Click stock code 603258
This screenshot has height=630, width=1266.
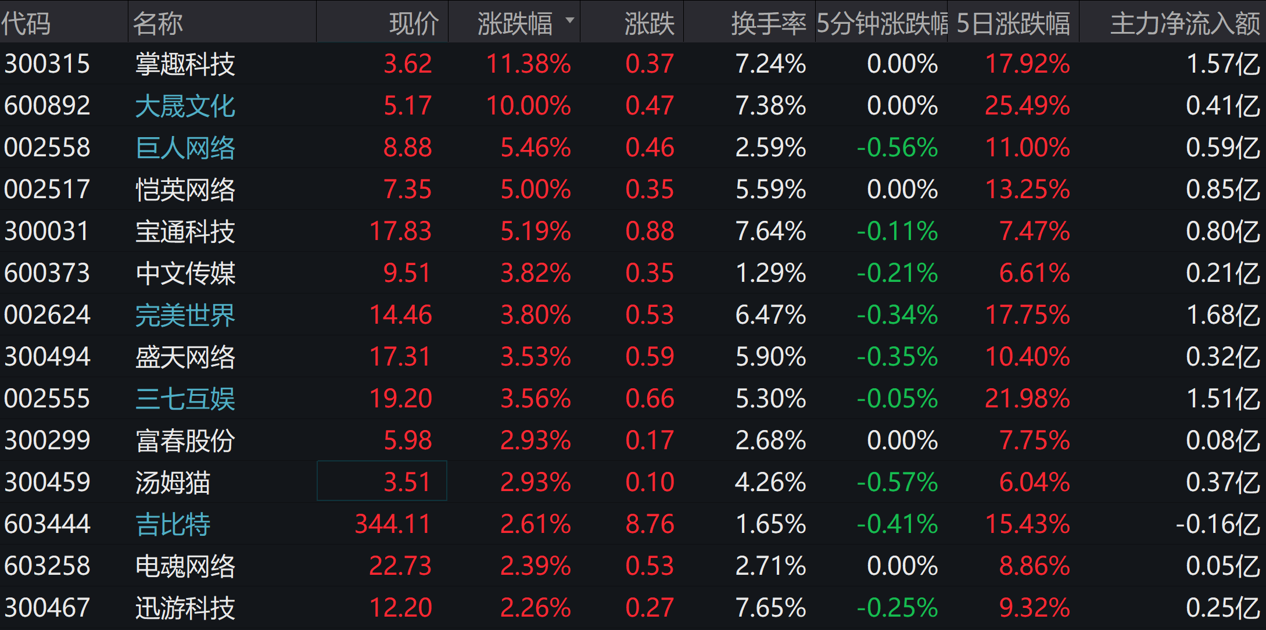(x=47, y=566)
